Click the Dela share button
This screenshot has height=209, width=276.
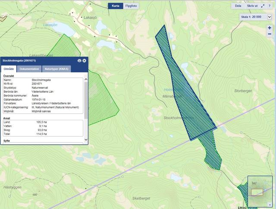click(x=238, y=6)
